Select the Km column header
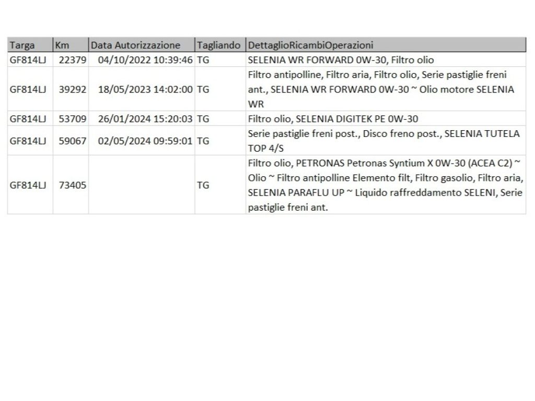Screen dimensions: 535x401 point(71,45)
